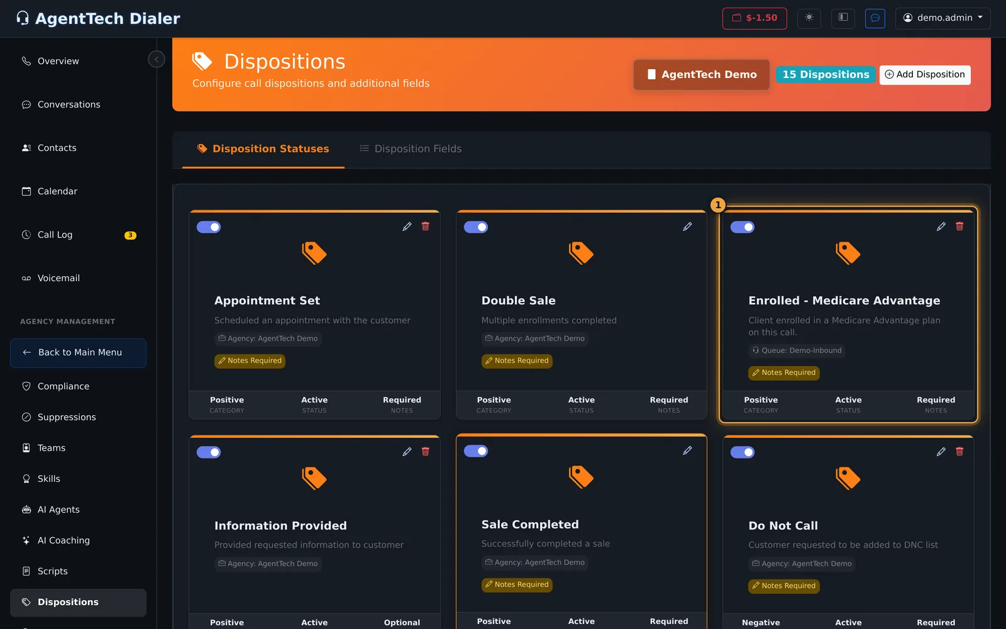Image resolution: width=1006 pixels, height=629 pixels.
Task: Open the chat bubble icon in header
Action: [875, 18]
